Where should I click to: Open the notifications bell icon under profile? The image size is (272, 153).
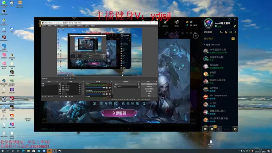click(x=235, y=26)
